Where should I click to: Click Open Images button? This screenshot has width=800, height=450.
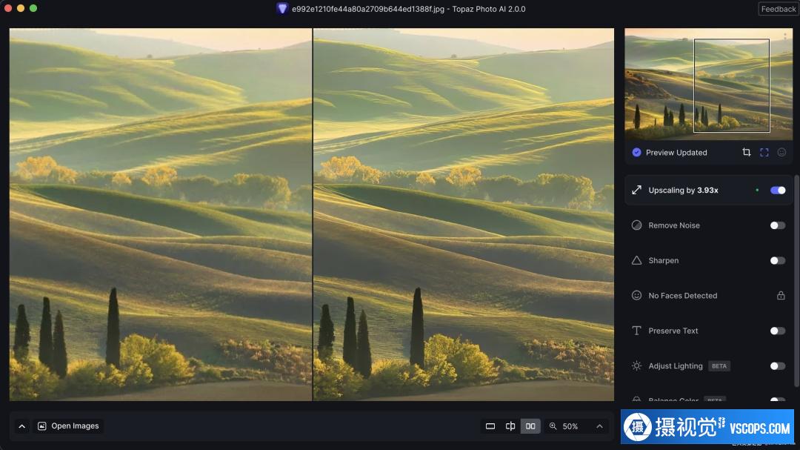(69, 426)
